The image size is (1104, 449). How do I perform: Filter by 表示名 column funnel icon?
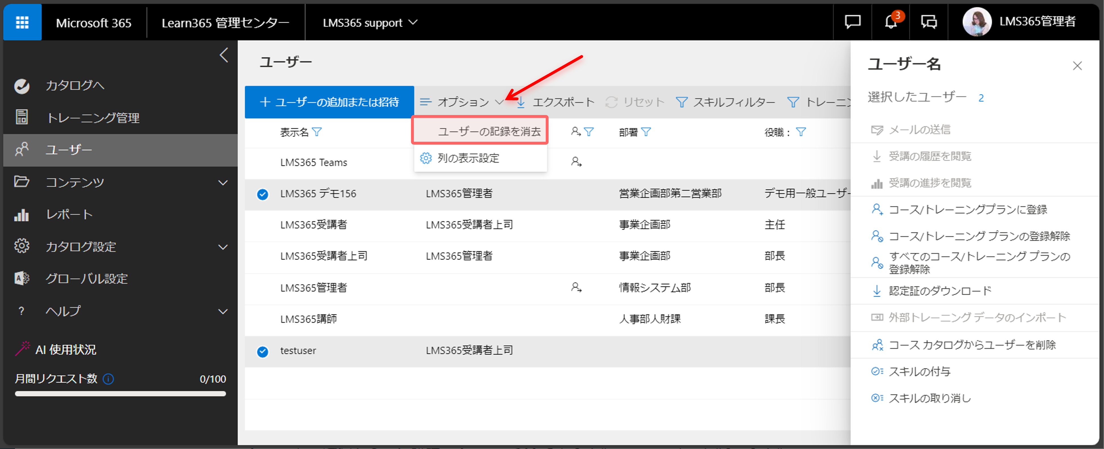(317, 132)
